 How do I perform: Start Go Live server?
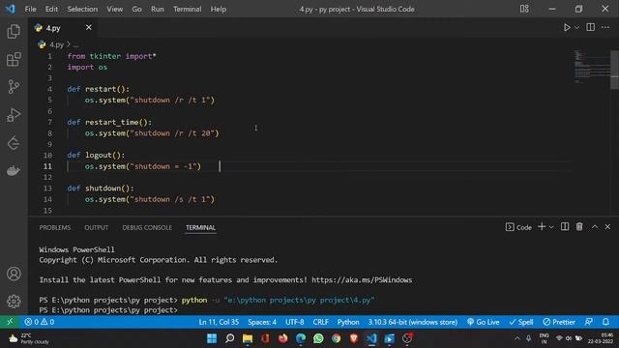pos(483,322)
